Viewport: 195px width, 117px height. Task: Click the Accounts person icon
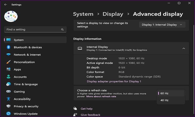point(9,77)
